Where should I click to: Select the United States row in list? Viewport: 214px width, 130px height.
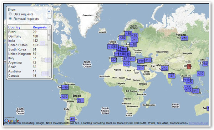[x=28, y=45]
